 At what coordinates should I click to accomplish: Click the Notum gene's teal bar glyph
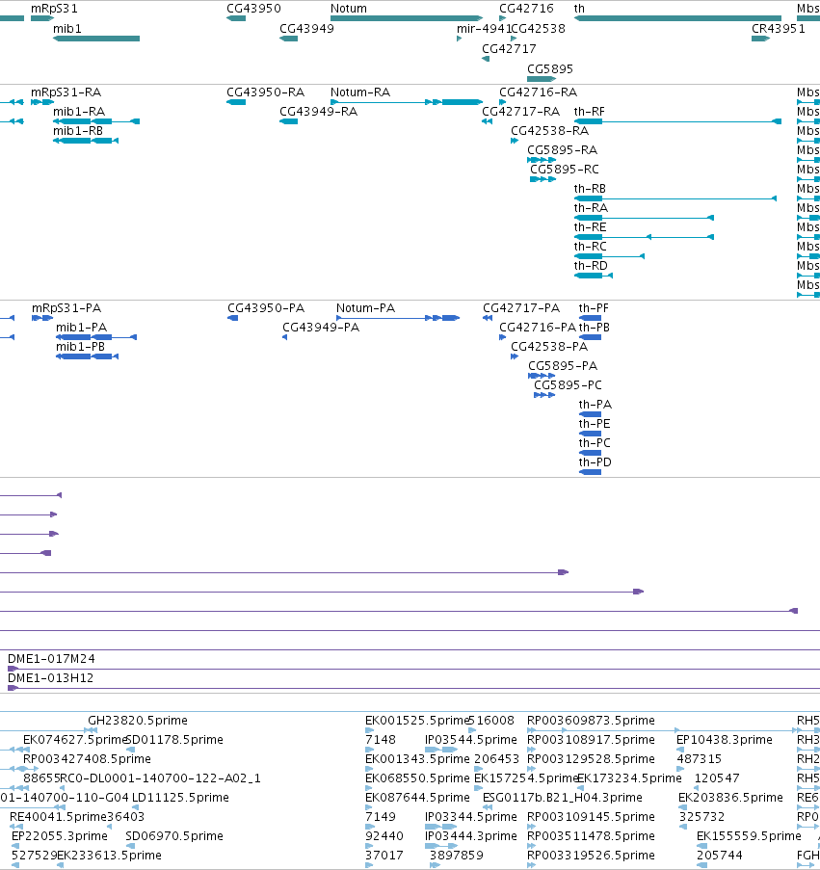click(407, 18)
